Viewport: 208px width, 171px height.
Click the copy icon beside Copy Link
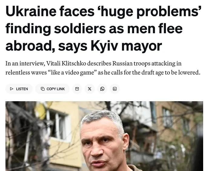pyautogui.click(x=43, y=89)
